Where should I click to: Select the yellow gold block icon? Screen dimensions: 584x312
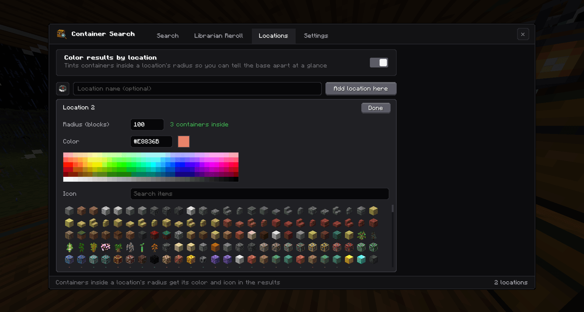tap(349, 259)
